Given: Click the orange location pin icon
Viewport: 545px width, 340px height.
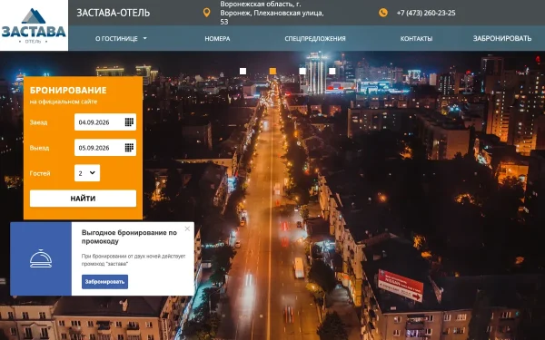Looking at the screenshot, I should pyautogui.click(x=206, y=13).
